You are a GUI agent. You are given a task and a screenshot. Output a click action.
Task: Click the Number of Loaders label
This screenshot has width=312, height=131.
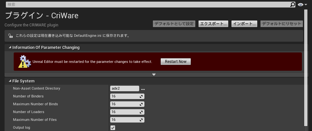[x=29, y=112]
